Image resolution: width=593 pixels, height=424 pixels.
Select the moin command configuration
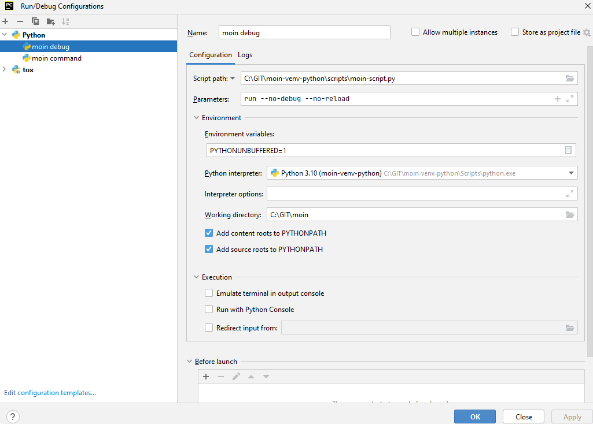click(x=89, y=58)
